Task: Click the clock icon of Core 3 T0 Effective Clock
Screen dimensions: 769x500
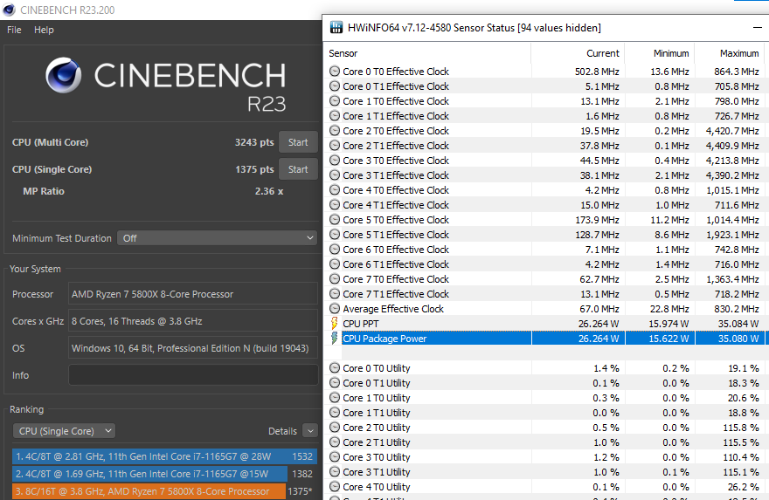Action: coord(335,161)
